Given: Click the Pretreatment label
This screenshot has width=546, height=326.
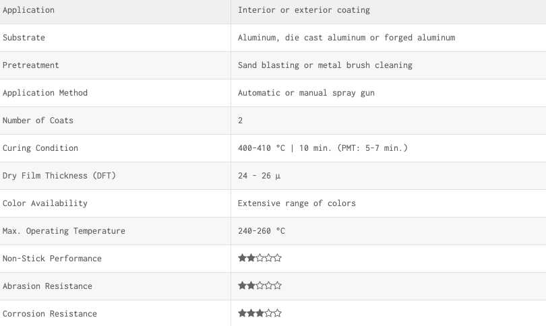Looking at the screenshot, I should [31, 65].
